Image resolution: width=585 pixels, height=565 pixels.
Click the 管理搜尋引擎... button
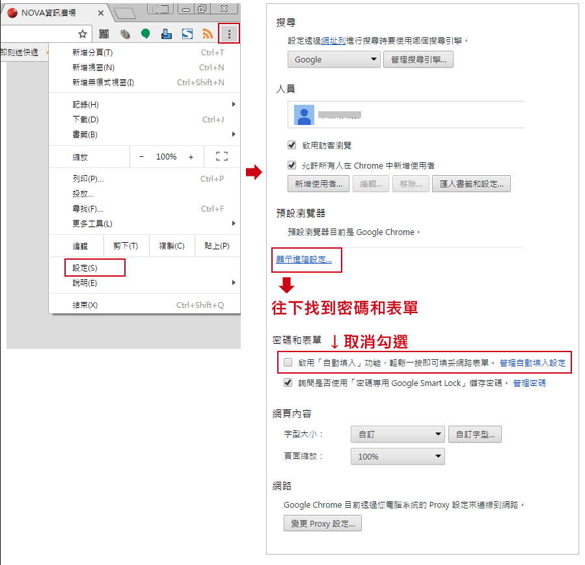tap(418, 59)
